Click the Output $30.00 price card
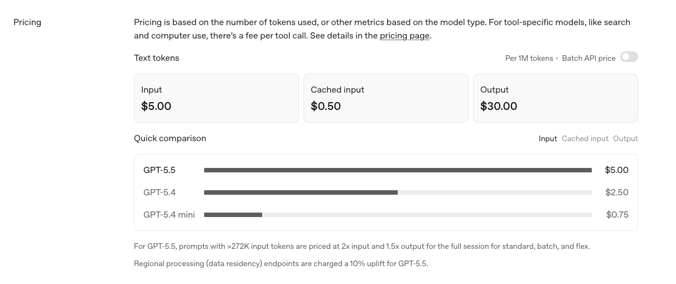Image resolution: width=676 pixels, height=284 pixels. [556, 98]
